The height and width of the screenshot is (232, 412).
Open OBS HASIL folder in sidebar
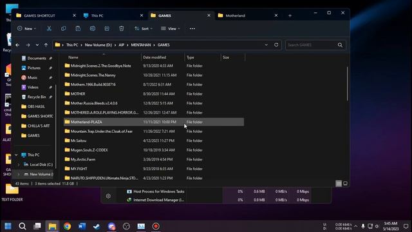click(x=36, y=106)
